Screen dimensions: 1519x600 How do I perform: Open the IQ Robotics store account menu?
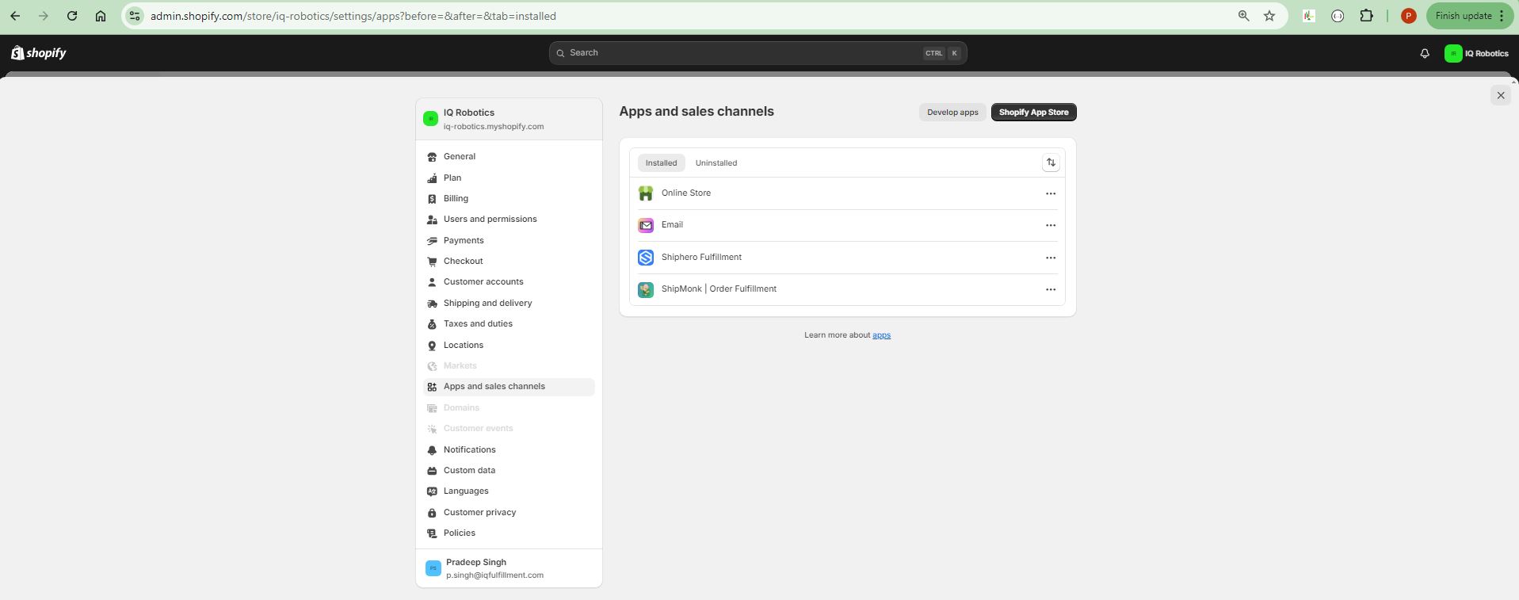point(1476,53)
